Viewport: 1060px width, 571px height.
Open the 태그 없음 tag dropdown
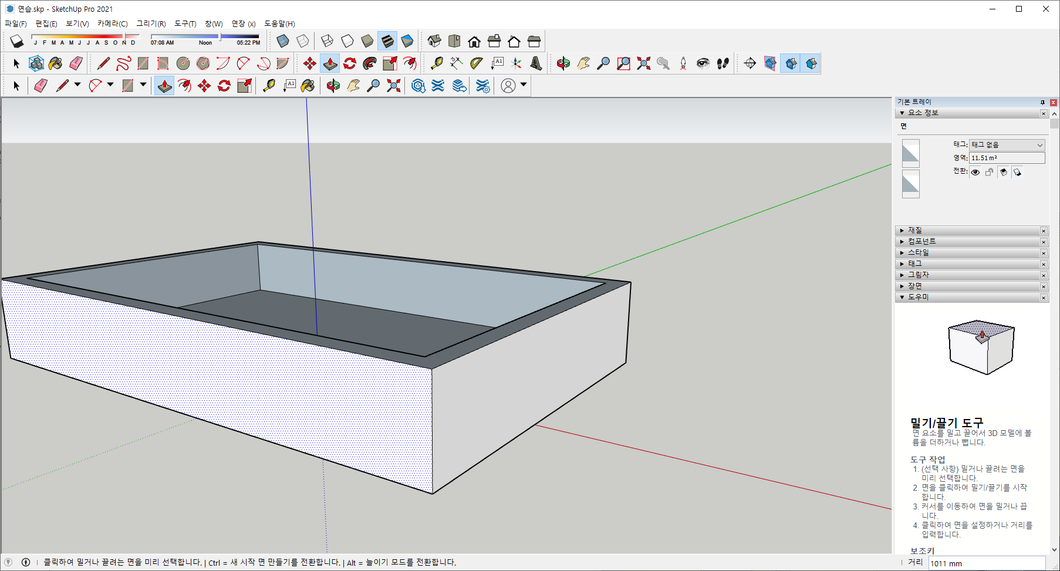tap(1007, 145)
